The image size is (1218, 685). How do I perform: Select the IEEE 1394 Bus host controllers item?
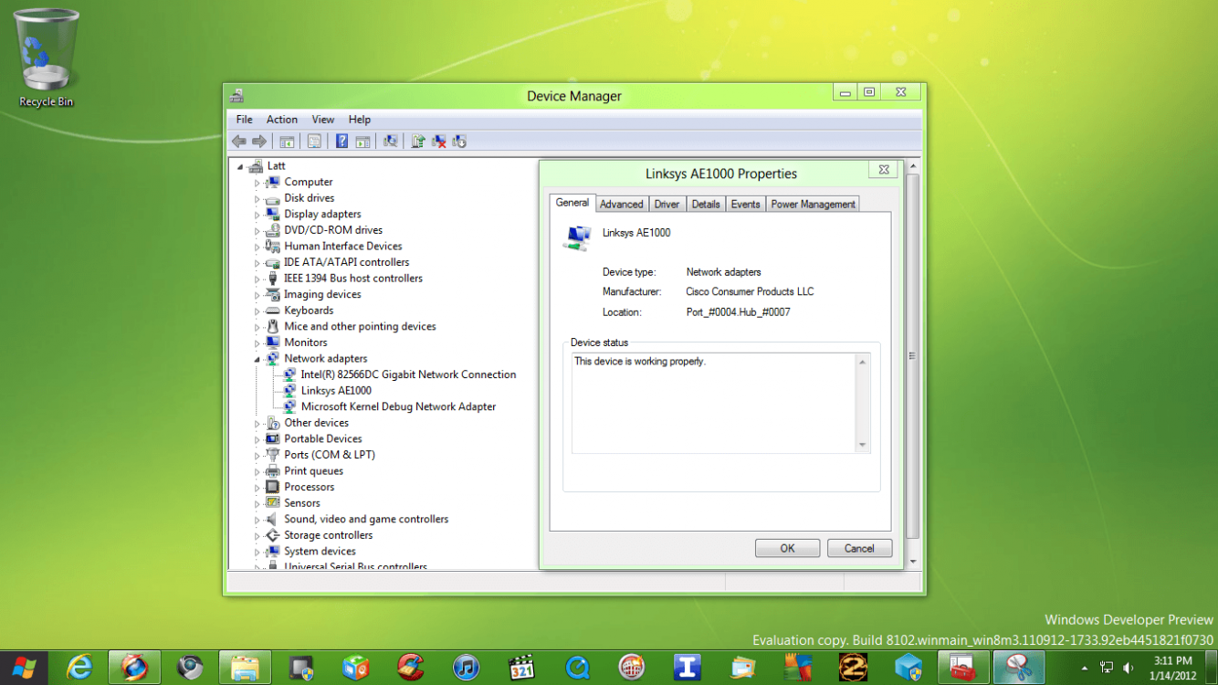(353, 279)
